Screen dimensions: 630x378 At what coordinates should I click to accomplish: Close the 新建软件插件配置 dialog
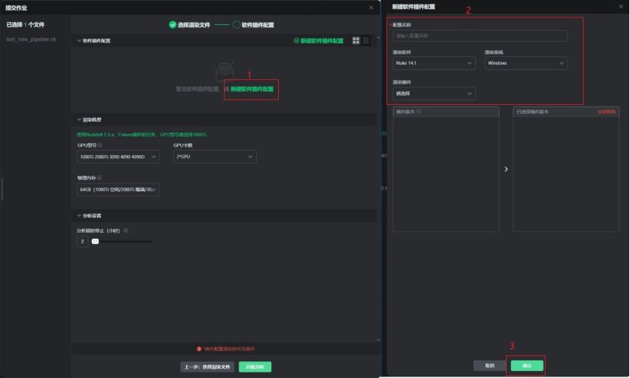click(x=621, y=6)
